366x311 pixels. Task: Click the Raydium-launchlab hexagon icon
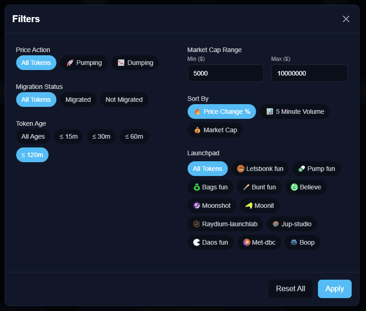click(196, 224)
